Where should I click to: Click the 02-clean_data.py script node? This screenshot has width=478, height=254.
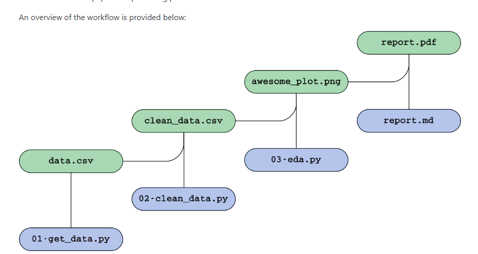tap(183, 199)
